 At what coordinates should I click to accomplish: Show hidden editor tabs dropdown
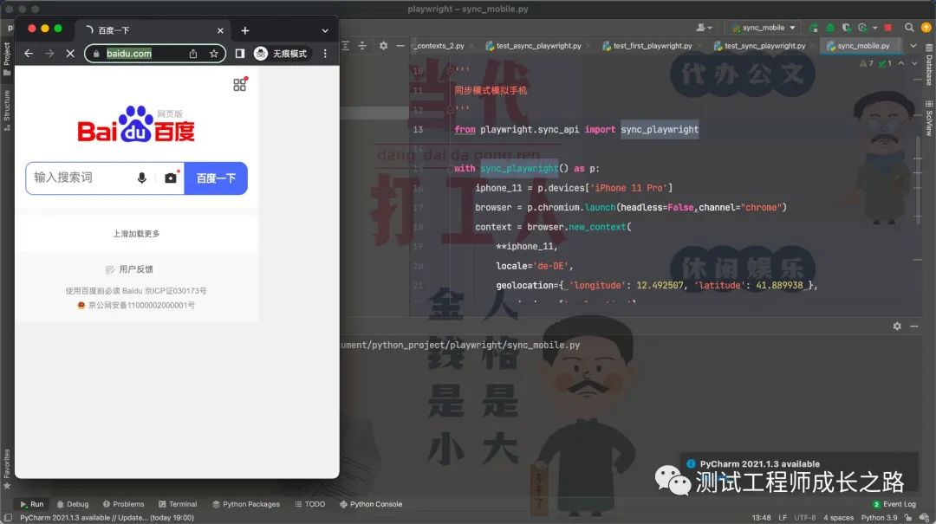point(913,46)
